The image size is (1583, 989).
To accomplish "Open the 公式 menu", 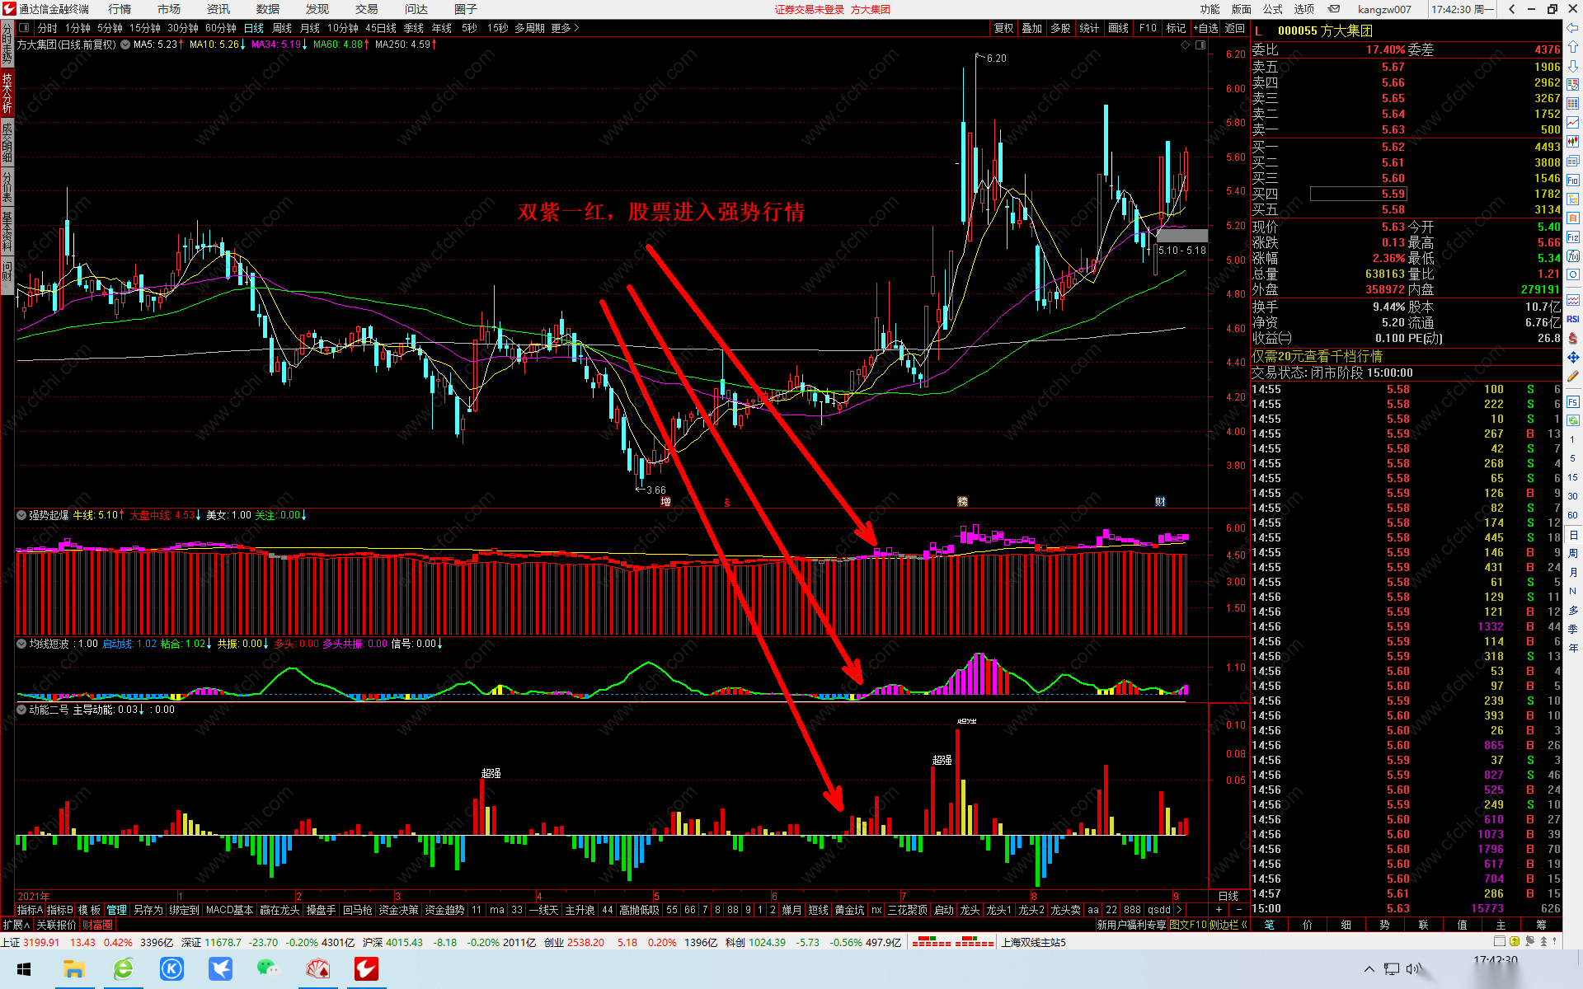I will click(1273, 9).
